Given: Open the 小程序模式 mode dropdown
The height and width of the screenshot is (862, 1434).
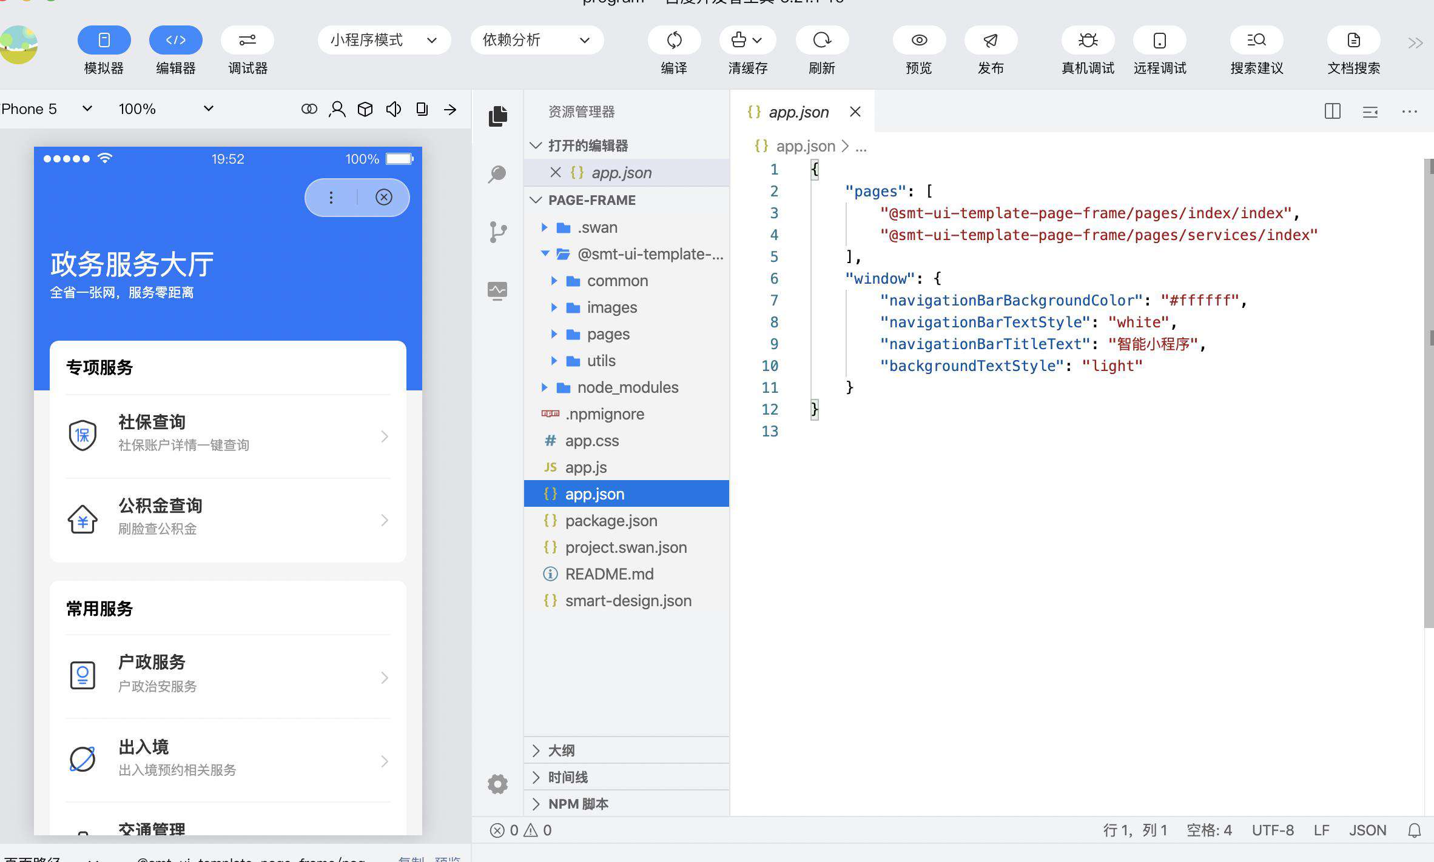Looking at the screenshot, I should [x=384, y=40].
